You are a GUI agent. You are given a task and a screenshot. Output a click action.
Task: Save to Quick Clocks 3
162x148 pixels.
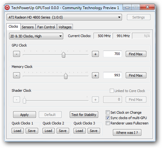pos(94,131)
